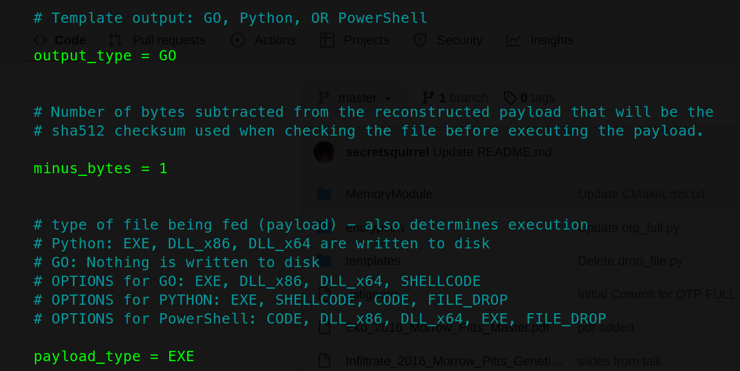Click the Code brackets icon
The height and width of the screenshot is (371, 740).
pos(40,40)
